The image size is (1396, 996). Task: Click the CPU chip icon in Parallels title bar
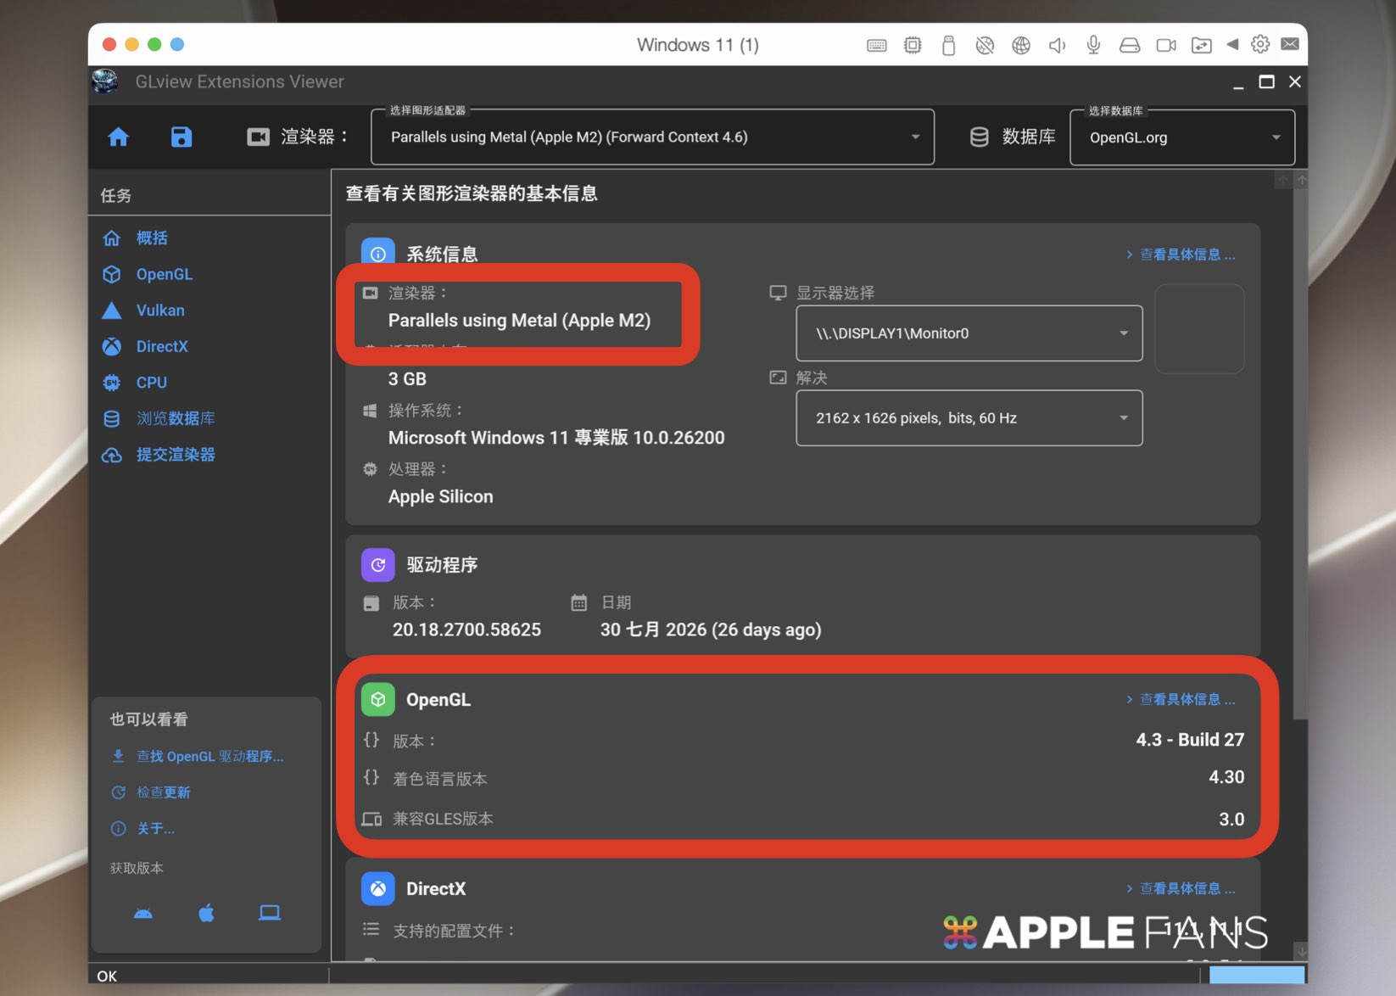913,45
